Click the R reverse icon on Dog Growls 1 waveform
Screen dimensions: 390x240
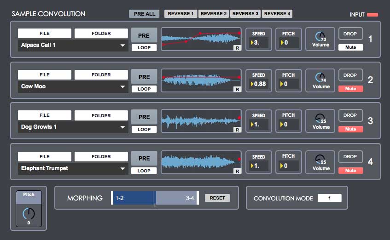[x=237, y=130]
